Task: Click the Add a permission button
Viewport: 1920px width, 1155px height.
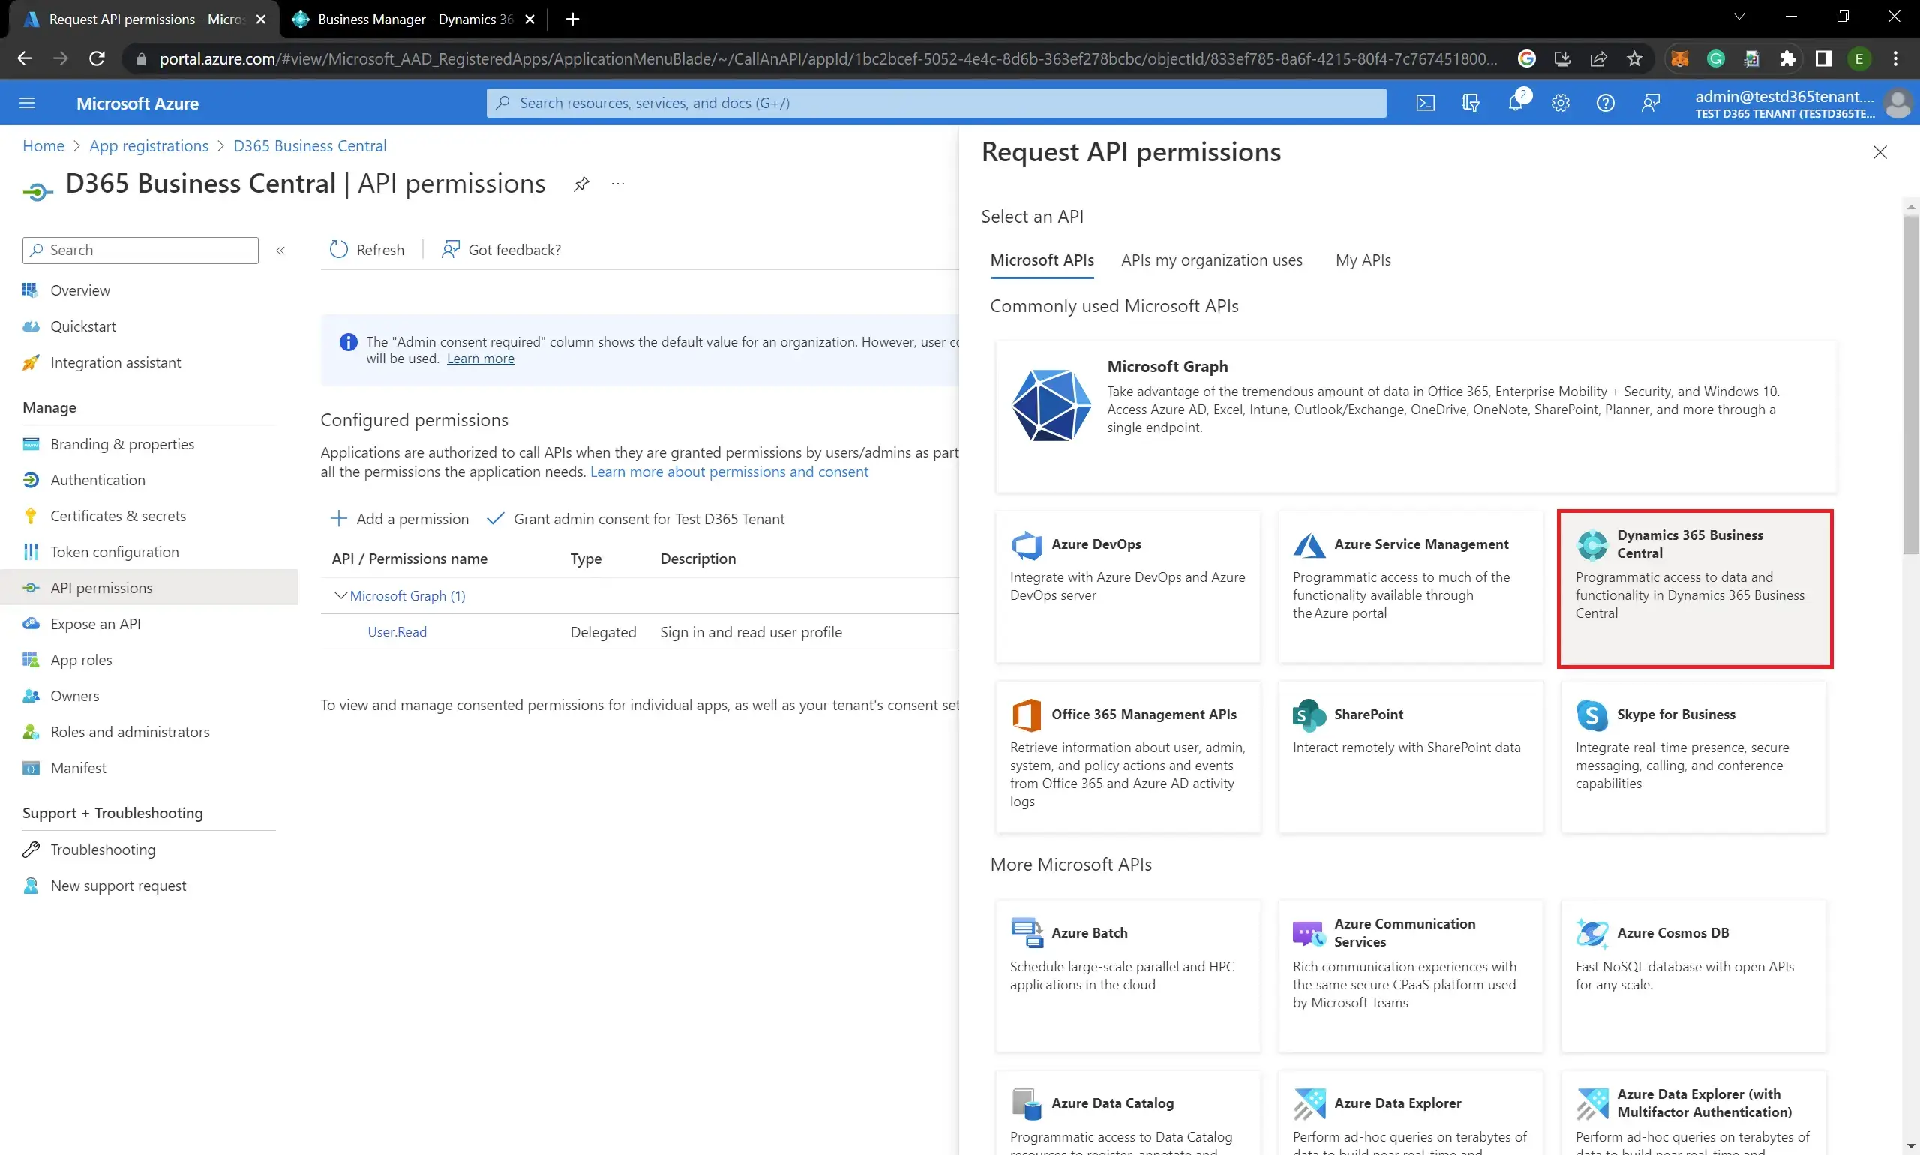Action: pyautogui.click(x=399, y=518)
